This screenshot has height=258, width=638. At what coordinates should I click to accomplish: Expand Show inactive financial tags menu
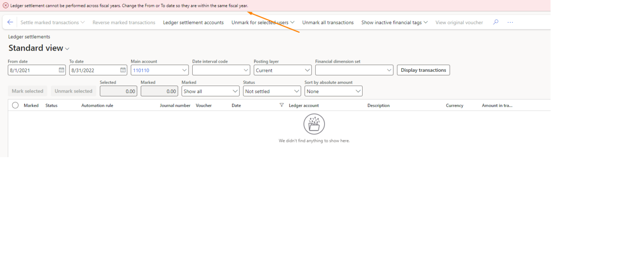pyautogui.click(x=395, y=22)
